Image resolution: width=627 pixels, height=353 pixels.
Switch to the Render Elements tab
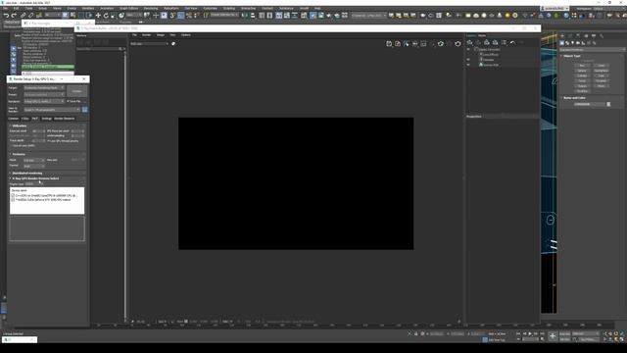(65, 119)
